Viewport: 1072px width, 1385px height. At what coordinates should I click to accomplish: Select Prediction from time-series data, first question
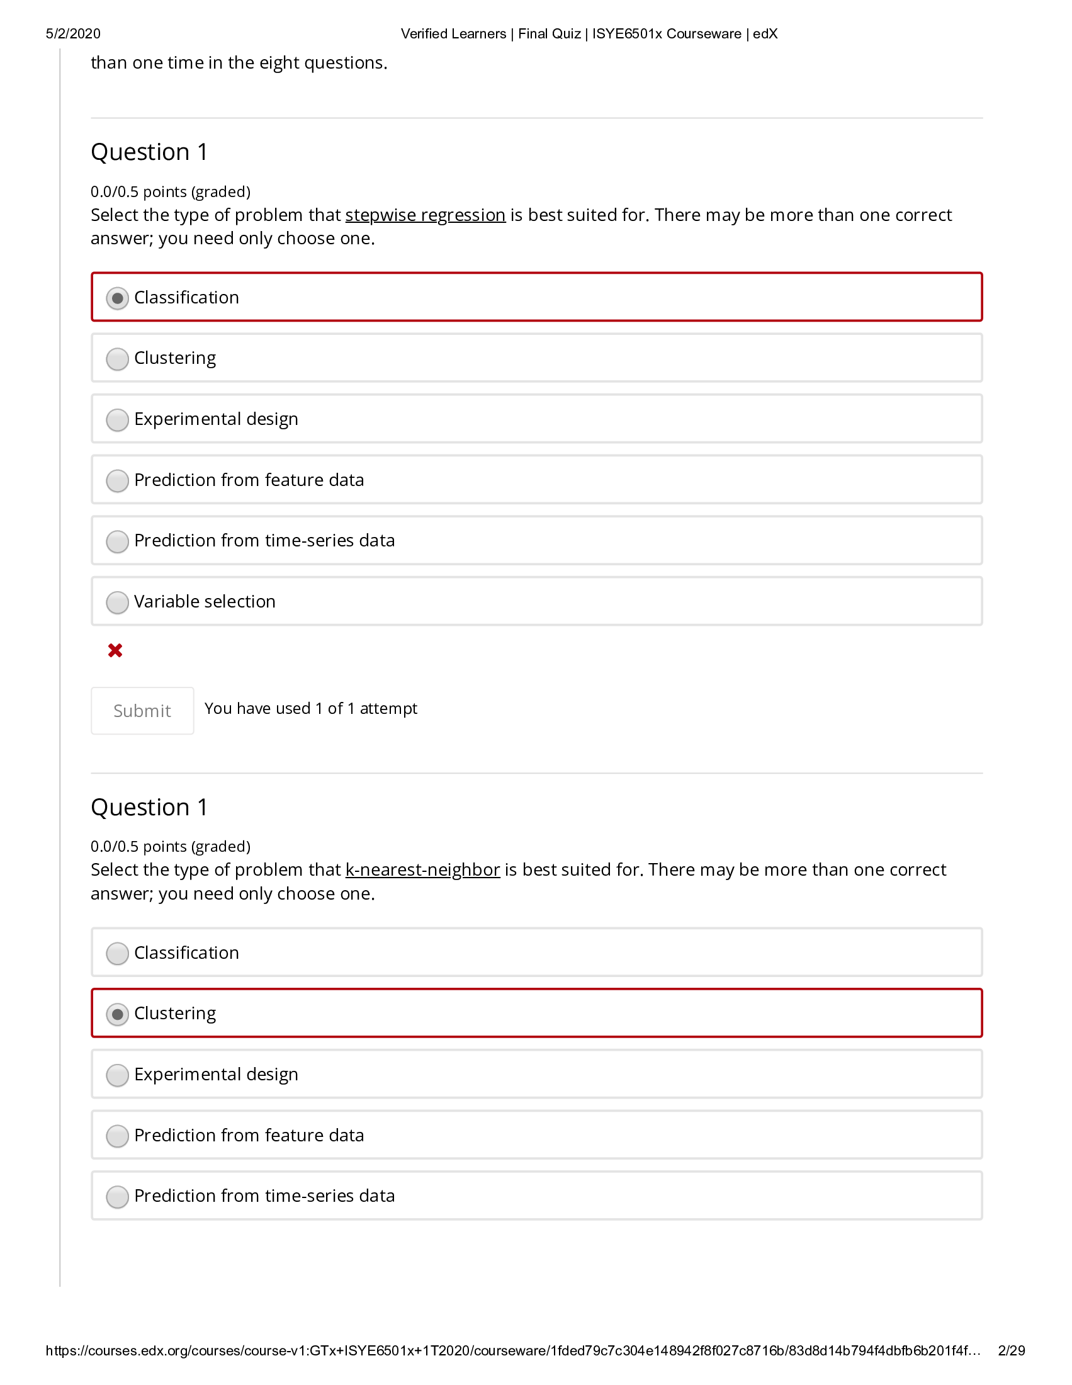click(116, 541)
